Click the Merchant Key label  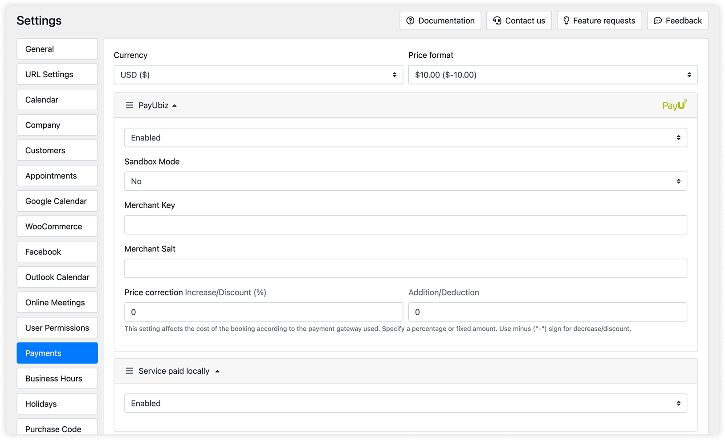[x=150, y=205]
